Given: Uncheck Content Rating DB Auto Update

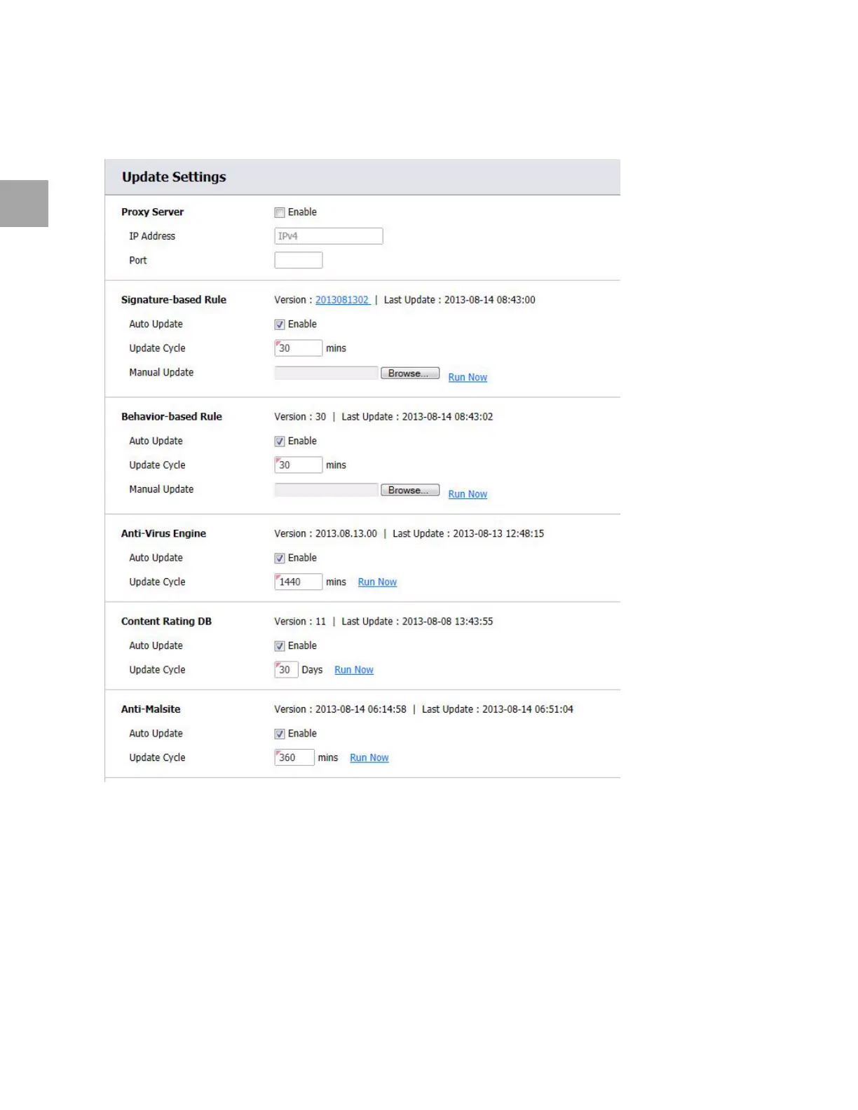Looking at the screenshot, I should pyautogui.click(x=280, y=646).
